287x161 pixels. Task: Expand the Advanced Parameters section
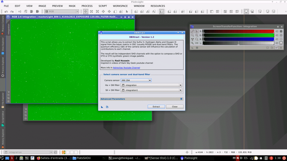coord(181,99)
